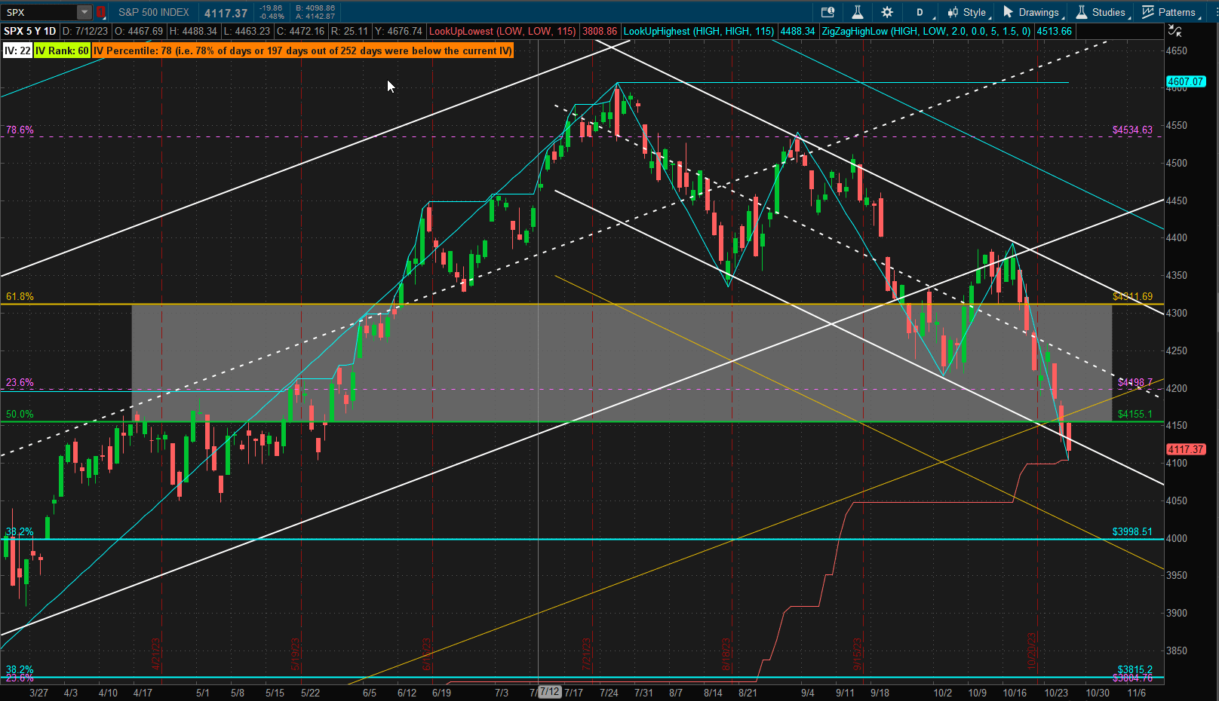The image size is (1219, 701).
Task: Open the chart settings gear icon
Action: point(887,12)
